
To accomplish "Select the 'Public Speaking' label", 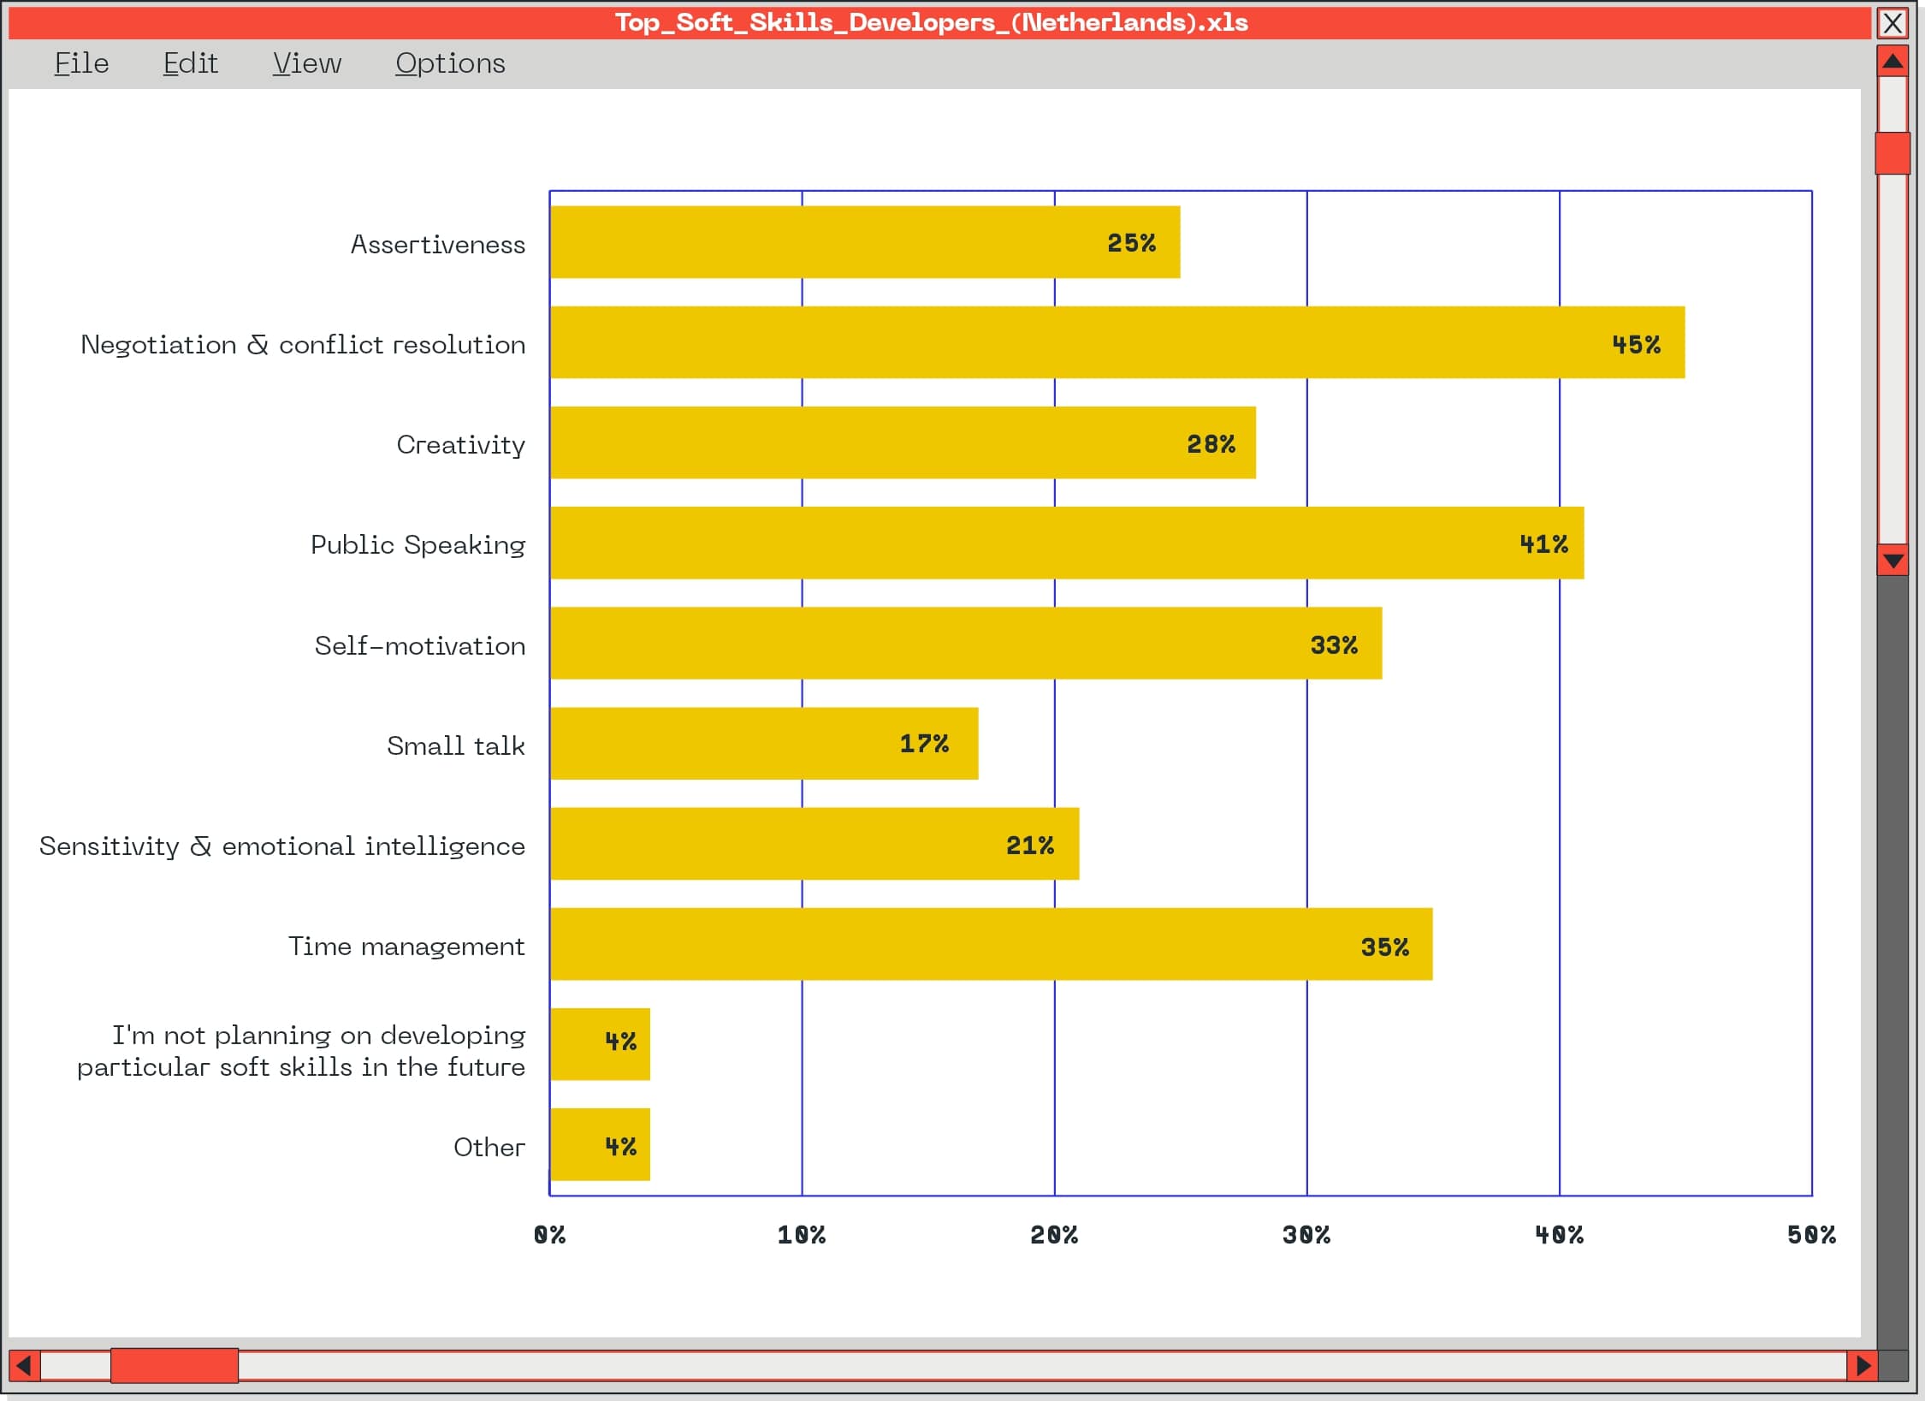I will (x=418, y=545).
